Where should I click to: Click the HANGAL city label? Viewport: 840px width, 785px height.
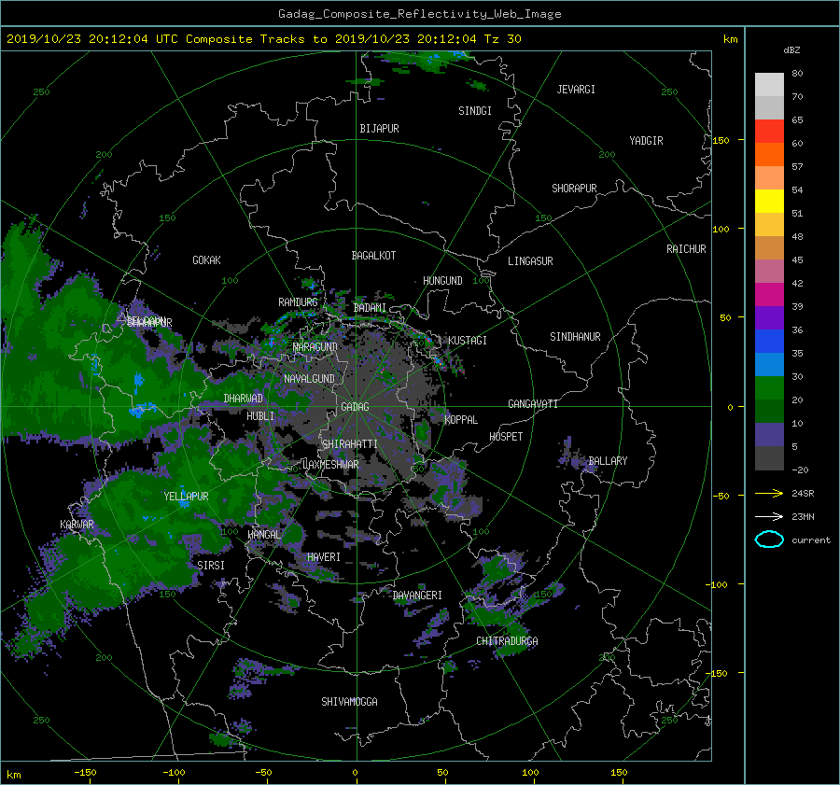[x=263, y=535]
